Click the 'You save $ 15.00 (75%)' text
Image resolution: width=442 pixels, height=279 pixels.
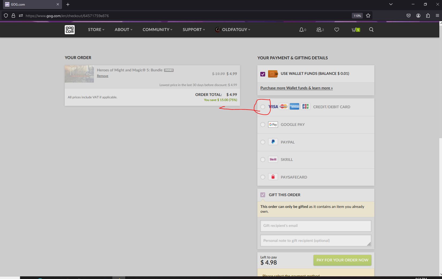click(x=220, y=100)
